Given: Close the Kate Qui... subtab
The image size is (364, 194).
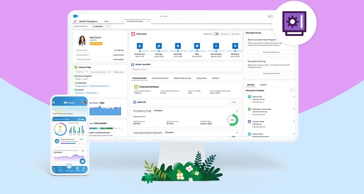Looking at the screenshot, I should (109, 26).
